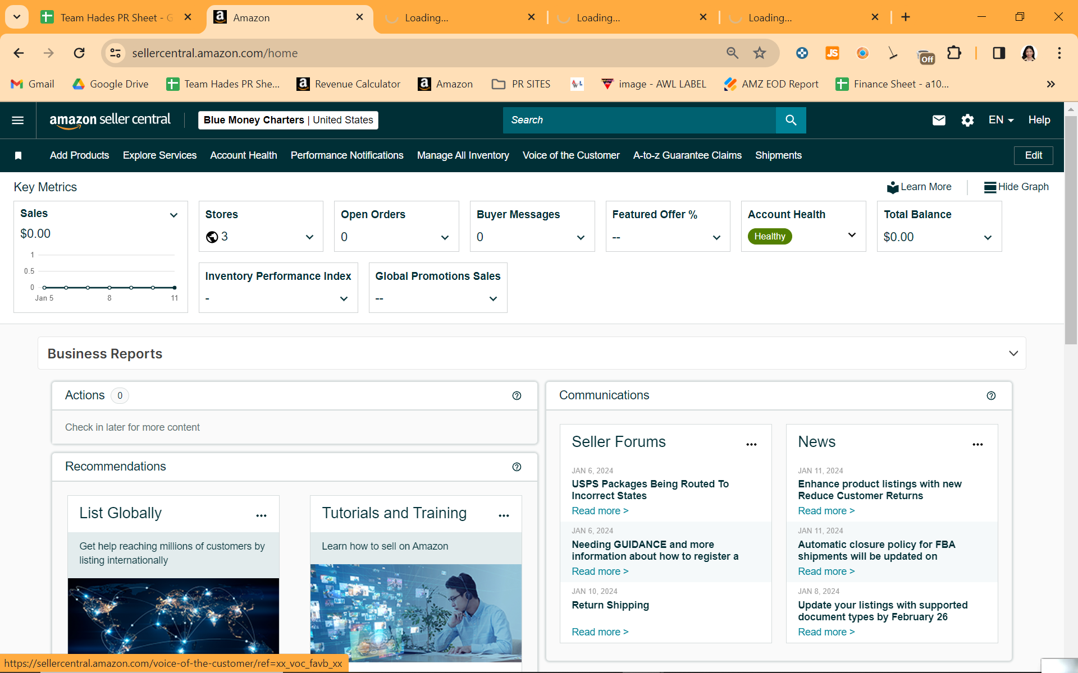Click the Amazon Seller Central logo

click(110, 120)
